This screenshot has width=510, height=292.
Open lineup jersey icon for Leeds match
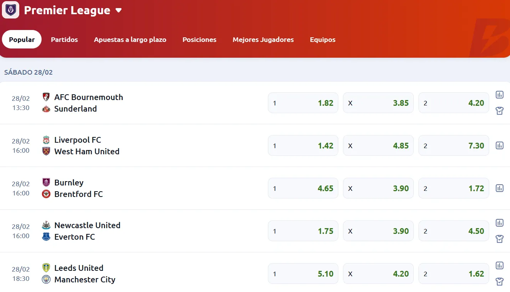click(x=500, y=282)
